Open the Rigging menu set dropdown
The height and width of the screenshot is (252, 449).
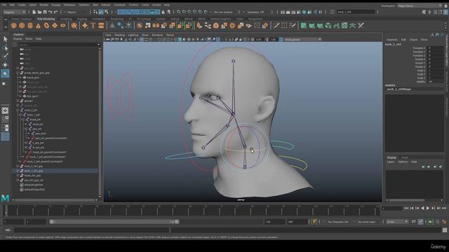point(14,12)
